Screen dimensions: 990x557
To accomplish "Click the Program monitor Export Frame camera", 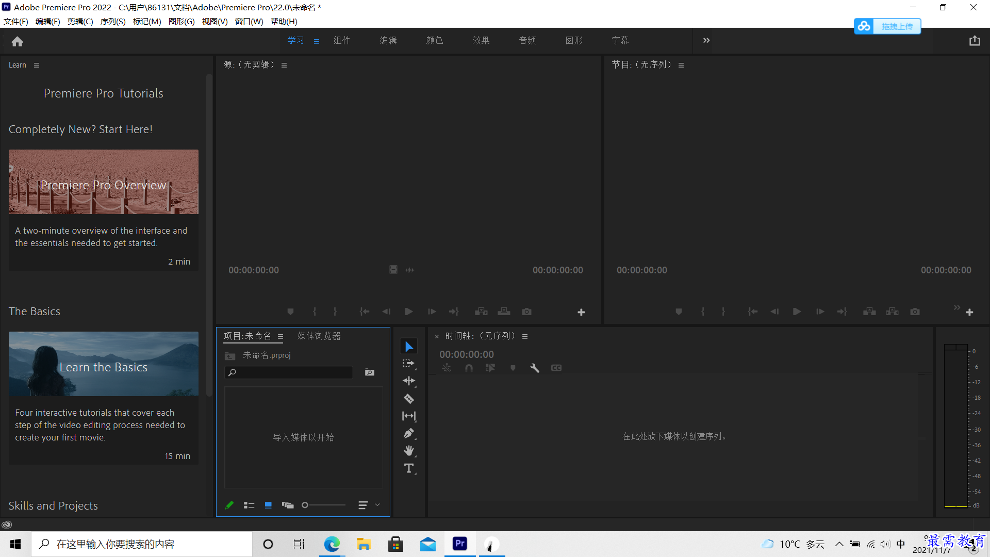I will 915,312.
